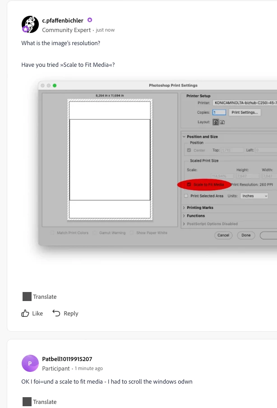Translate c.pfaffenbichler's post via the Translate link
The image size is (277, 408).
pyautogui.click(x=45, y=297)
